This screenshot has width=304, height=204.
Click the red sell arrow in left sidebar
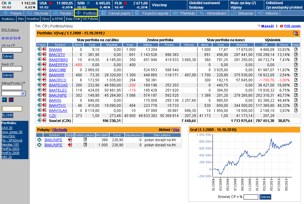point(11,100)
